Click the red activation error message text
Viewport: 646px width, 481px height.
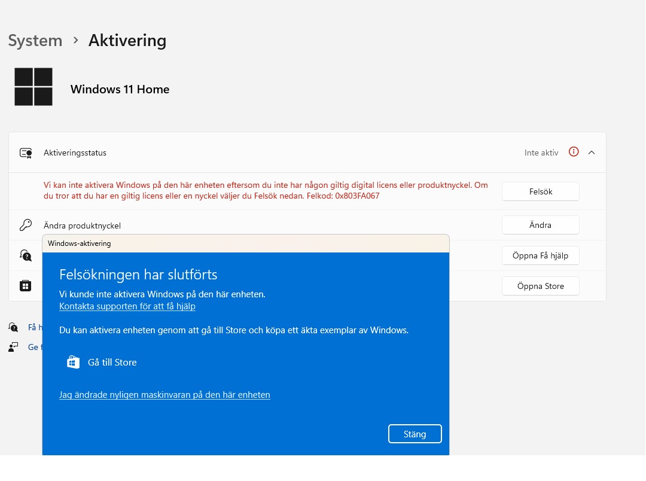(266, 190)
